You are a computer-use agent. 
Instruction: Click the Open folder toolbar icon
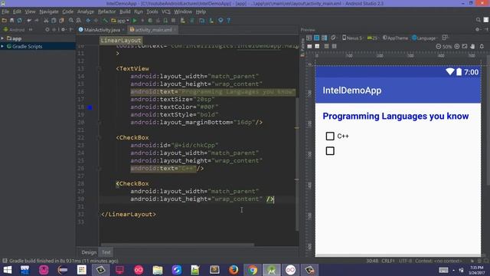coord(4,21)
